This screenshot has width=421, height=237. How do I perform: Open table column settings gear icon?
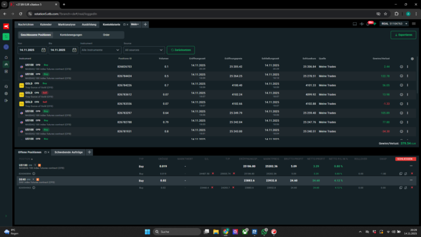412,59
